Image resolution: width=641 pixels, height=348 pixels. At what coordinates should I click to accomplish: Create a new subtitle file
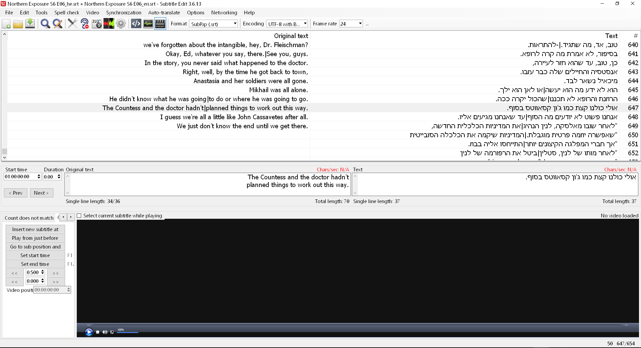(x=6, y=24)
